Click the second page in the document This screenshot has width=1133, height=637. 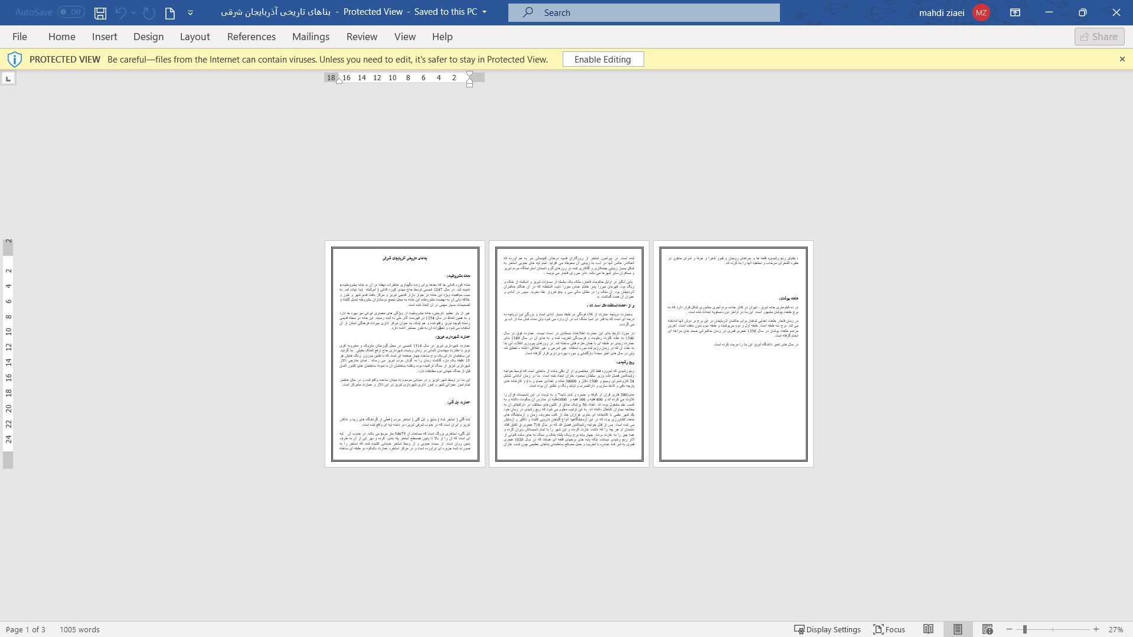coord(569,354)
